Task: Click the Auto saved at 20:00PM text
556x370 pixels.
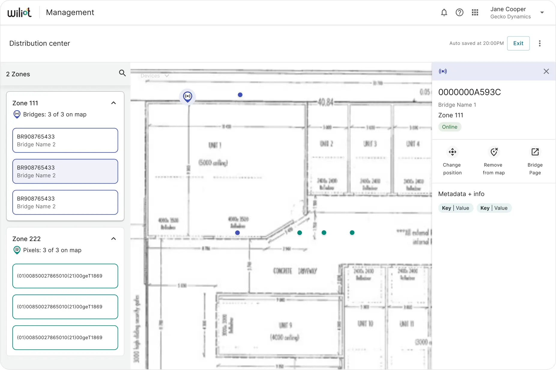Action: [476, 43]
